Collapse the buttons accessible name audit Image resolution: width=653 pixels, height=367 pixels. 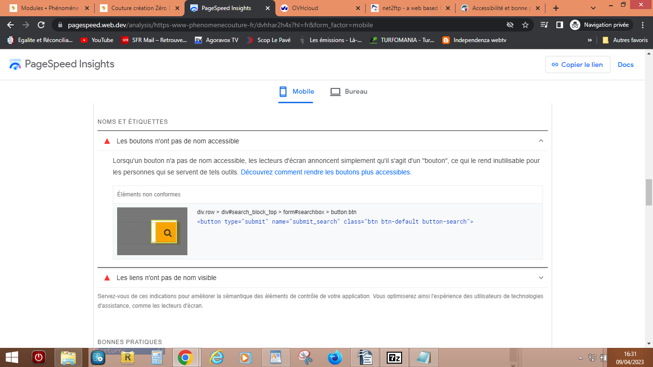[541, 141]
